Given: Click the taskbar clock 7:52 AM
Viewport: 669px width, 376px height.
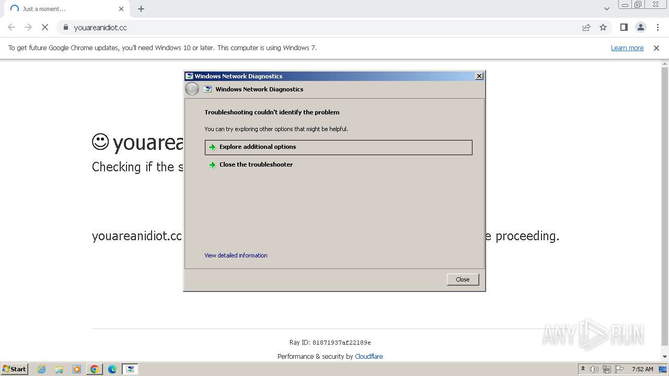Looking at the screenshot, I should [642, 369].
